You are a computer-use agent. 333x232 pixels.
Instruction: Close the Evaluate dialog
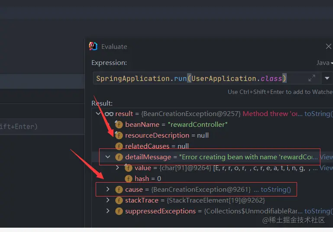tap(328, 46)
